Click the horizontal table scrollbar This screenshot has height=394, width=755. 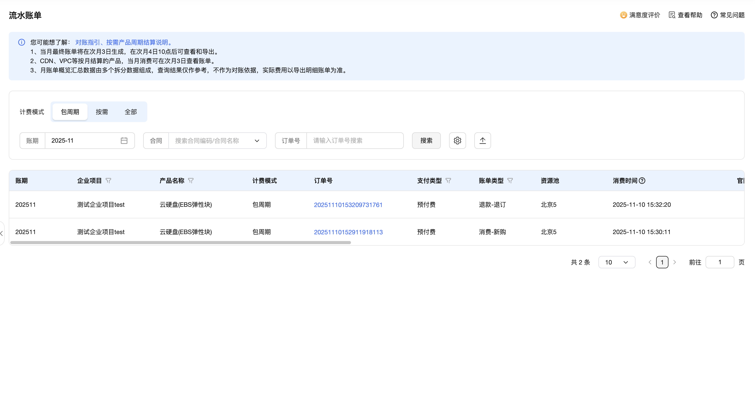[181, 243]
